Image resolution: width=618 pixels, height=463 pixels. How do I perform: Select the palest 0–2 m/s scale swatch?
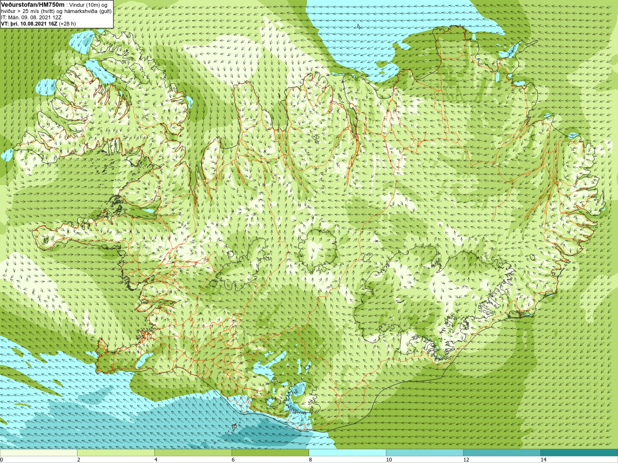[x=39, y=453]
